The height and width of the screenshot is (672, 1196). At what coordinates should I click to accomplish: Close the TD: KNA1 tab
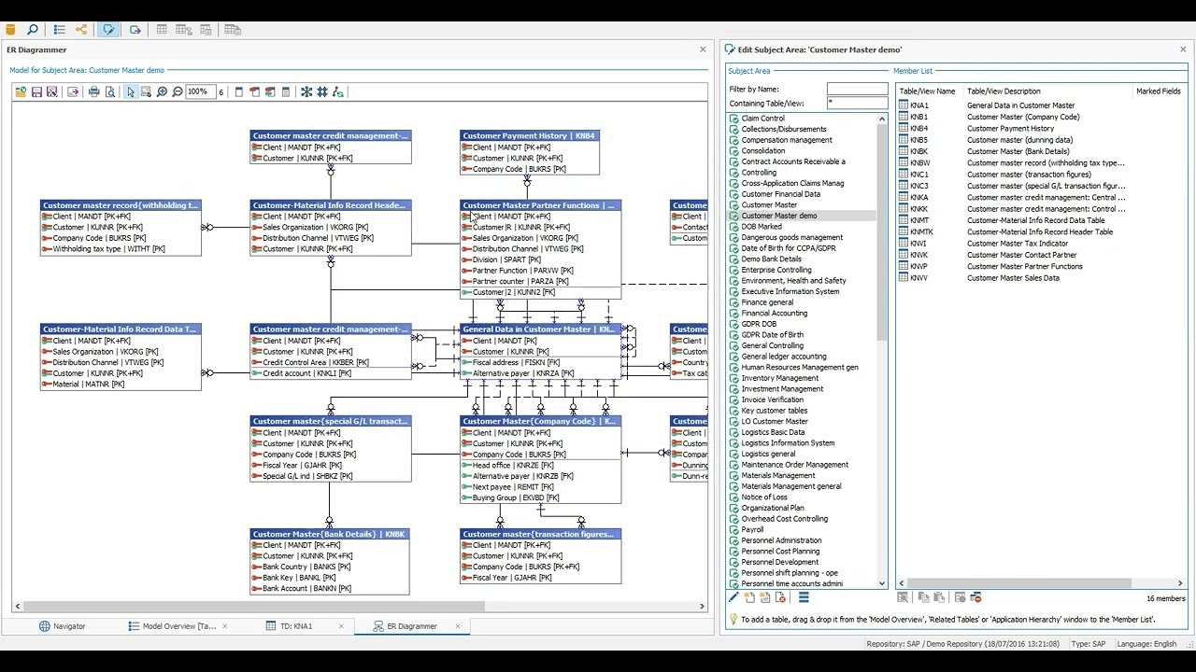pos(341,626)
